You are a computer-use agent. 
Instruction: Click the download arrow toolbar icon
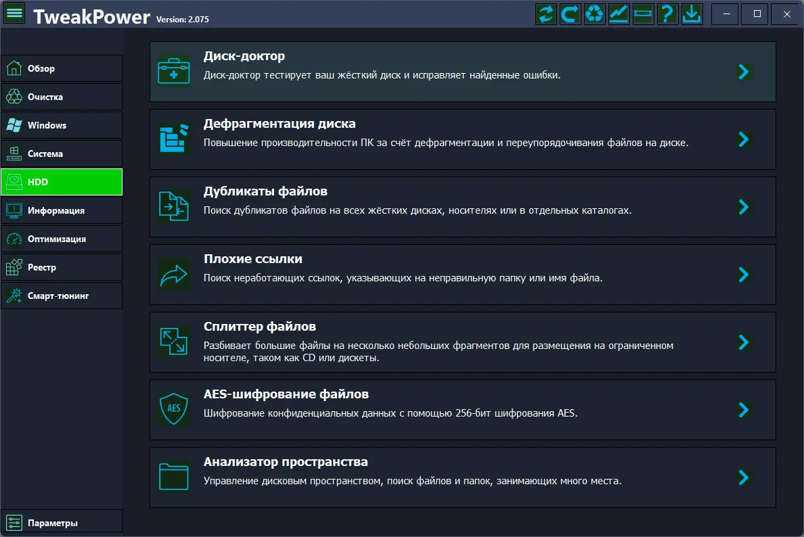(692, 14)
